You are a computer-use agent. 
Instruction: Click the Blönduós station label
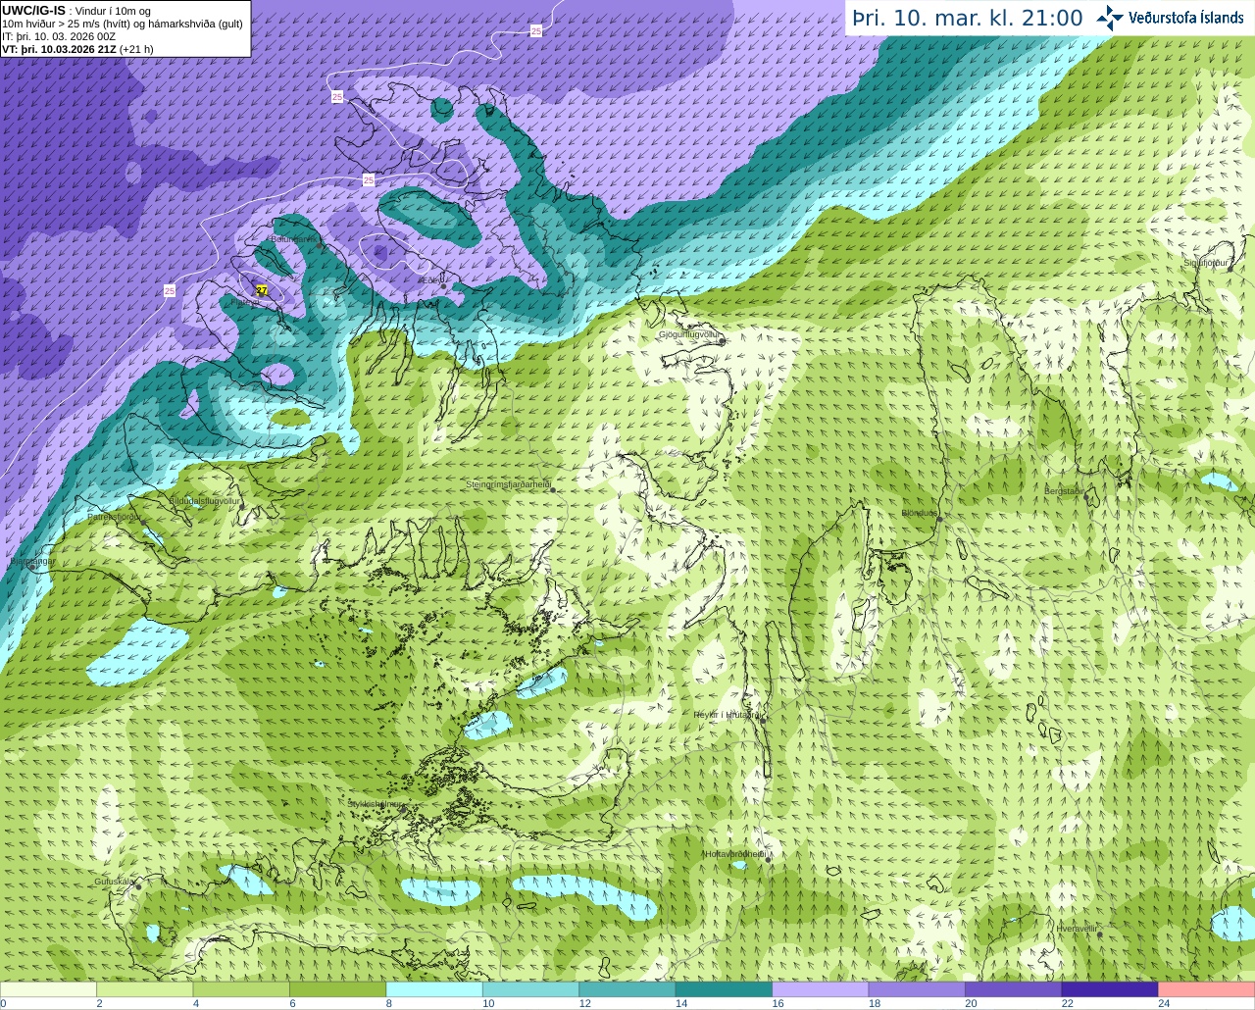pos(919,513)
